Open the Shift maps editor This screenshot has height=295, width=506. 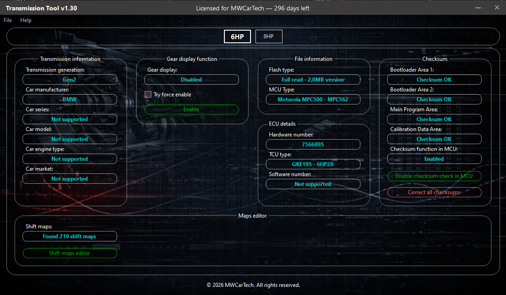(70, 253)
